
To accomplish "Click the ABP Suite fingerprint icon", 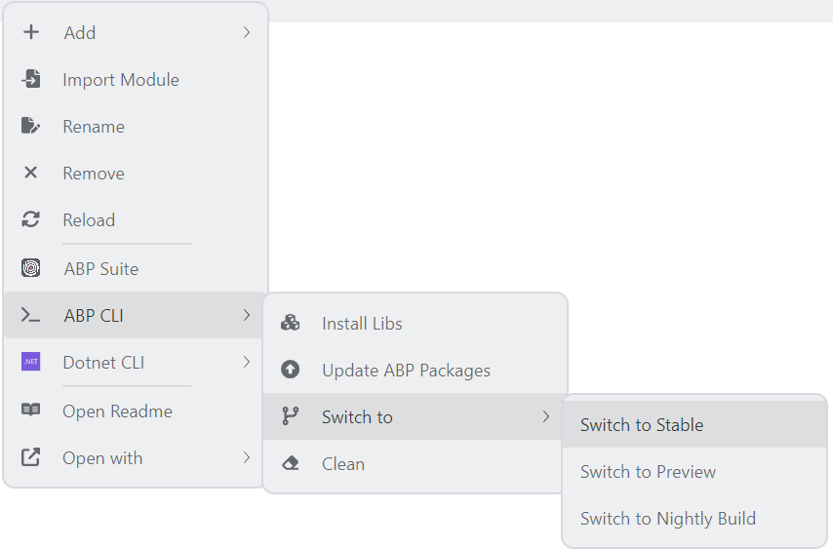I will 31,268.
